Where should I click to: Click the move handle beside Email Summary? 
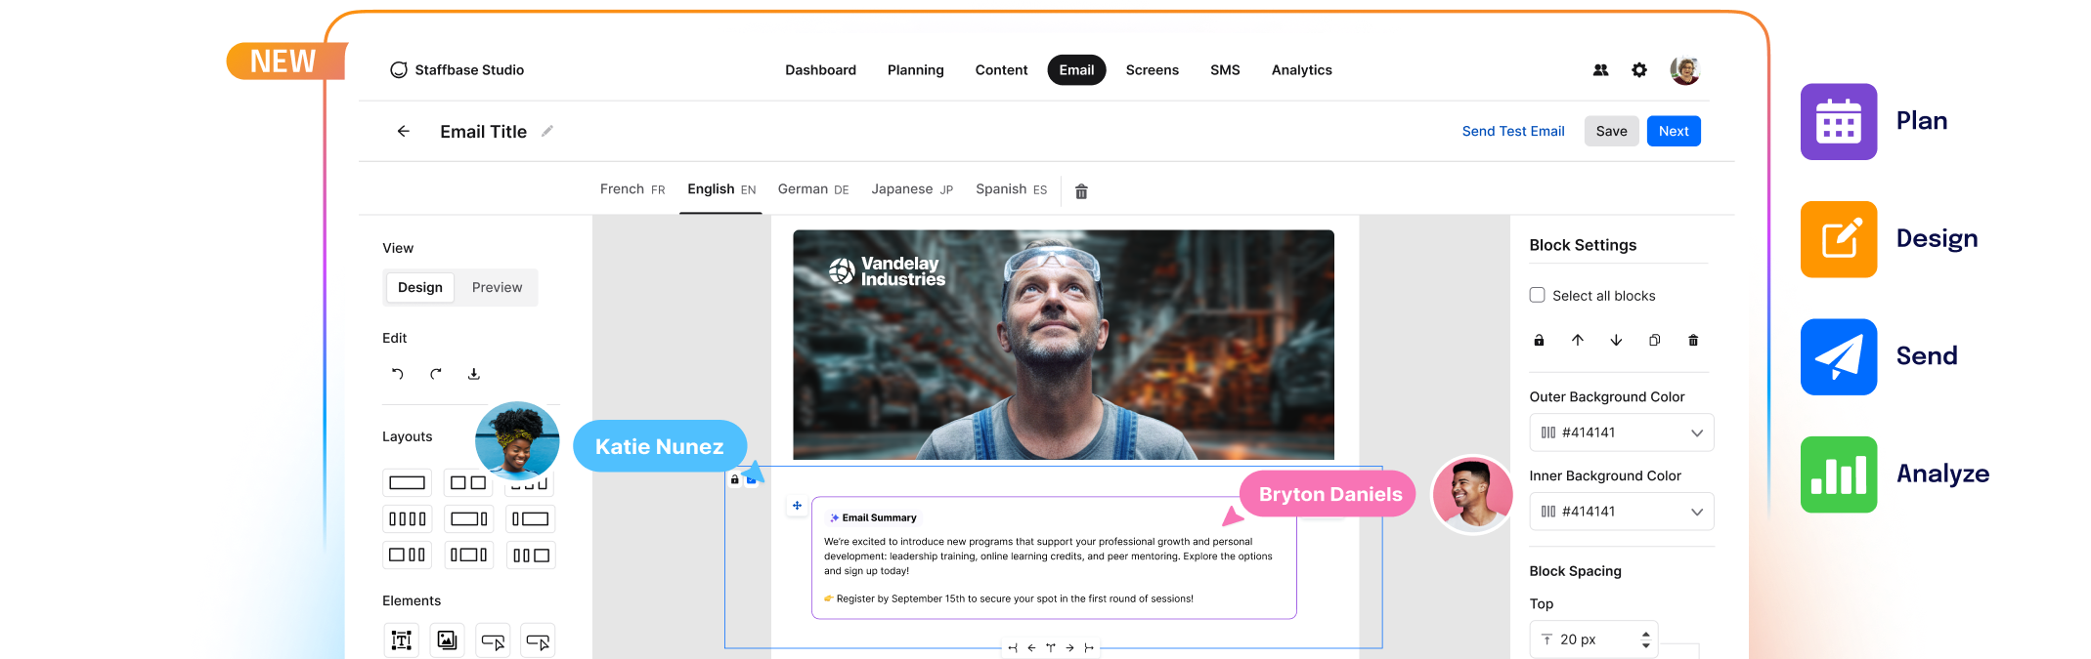click(797, 506)
